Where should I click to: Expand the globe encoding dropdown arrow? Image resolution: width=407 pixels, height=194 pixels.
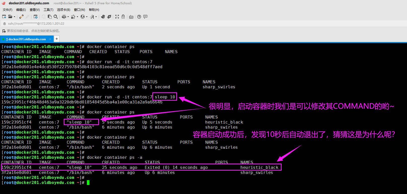pos(87,17)
